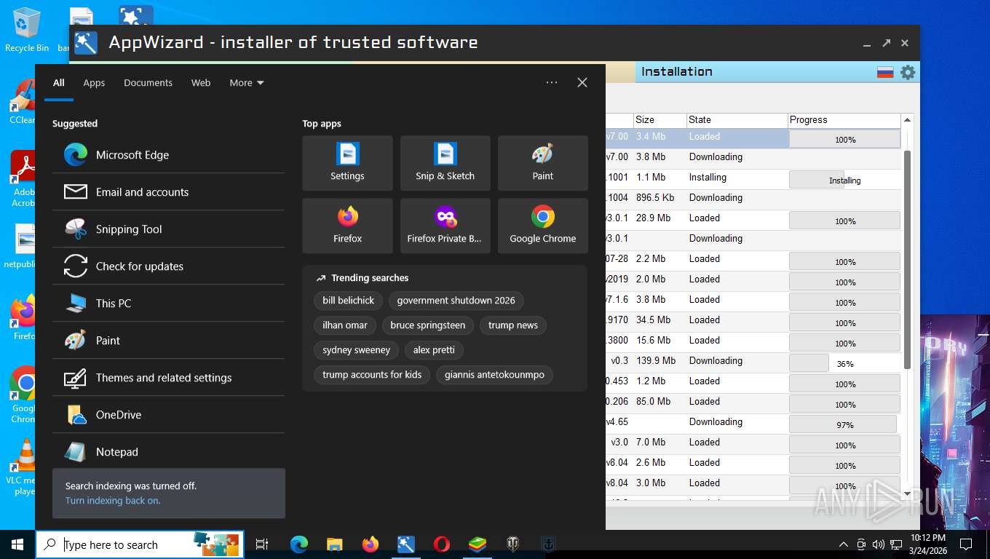Image resolution: width=990 pixels, height=559 pixels.
Task: Search trending trump accounts for kids
Action: click(372, 375)
